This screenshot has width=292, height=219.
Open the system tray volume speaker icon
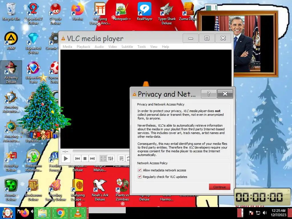pyautogui.click(x=265, y=212)
